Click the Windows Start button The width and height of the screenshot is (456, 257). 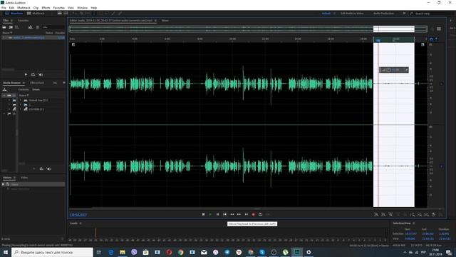click(5, 252)
